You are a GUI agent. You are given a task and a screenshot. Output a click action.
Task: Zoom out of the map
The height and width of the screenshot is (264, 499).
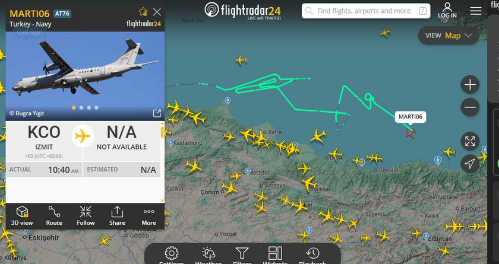pos(470,107)
